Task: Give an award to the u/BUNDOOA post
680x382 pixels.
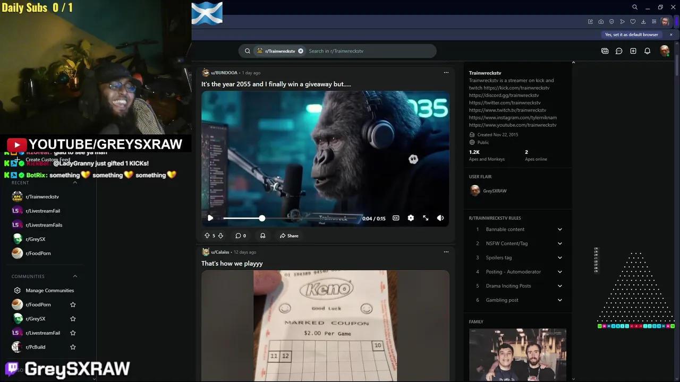Action: point(262,236)
